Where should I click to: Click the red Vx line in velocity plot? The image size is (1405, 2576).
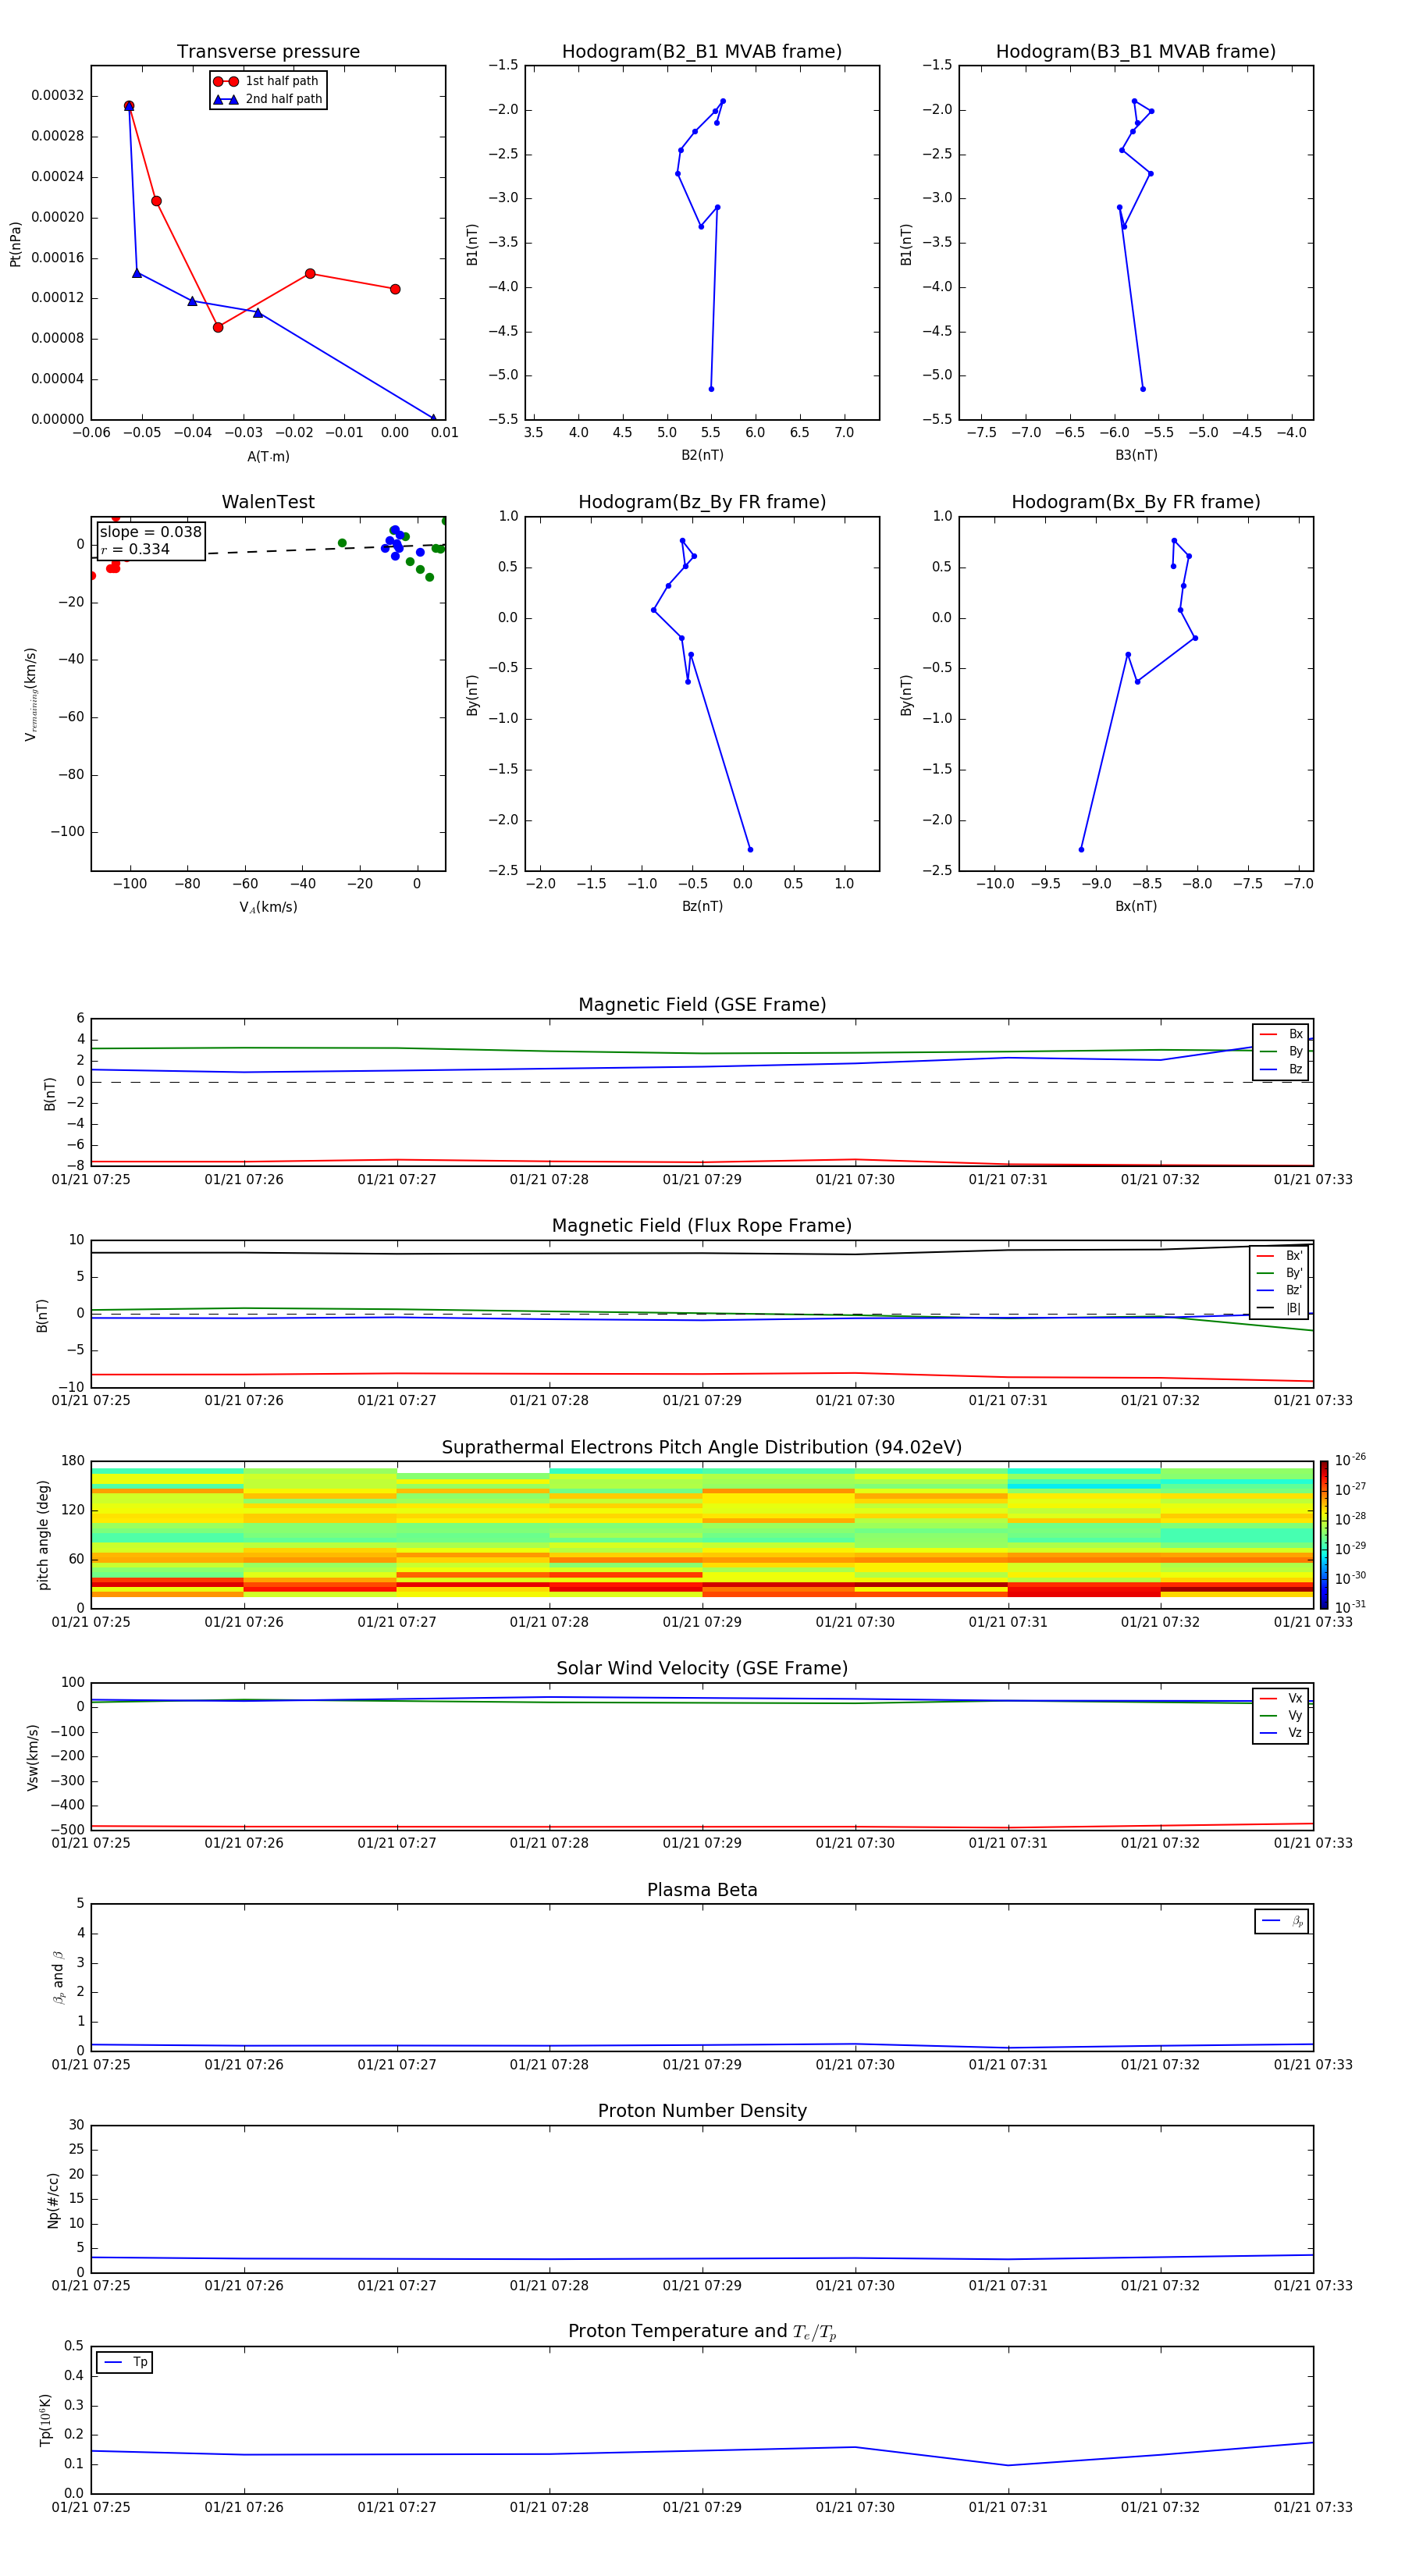pyautogui.click(x=702, y=1827)
